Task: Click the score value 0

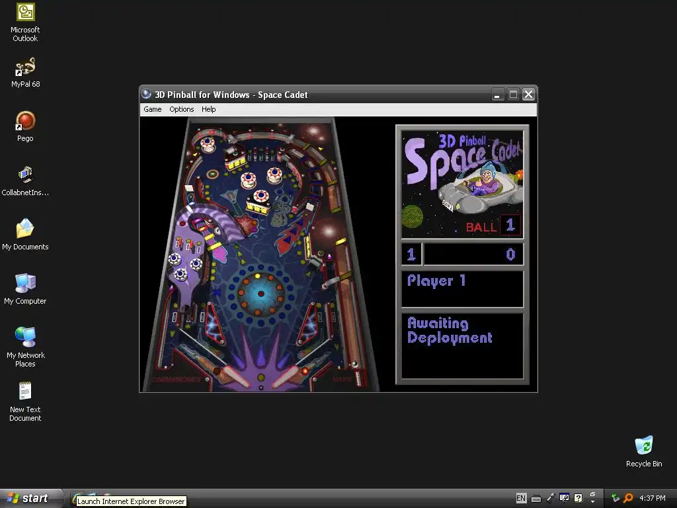Action: [510, 255]
